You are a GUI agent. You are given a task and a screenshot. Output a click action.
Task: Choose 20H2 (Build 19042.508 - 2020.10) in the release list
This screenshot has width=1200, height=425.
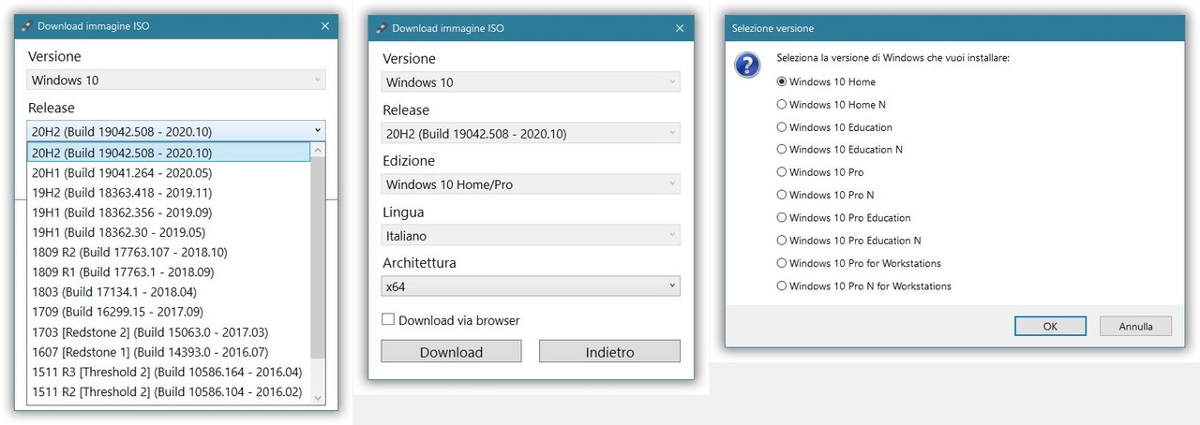click(x=169, y=153)
